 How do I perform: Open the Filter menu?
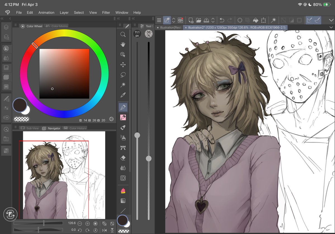[x=106, y=12]
